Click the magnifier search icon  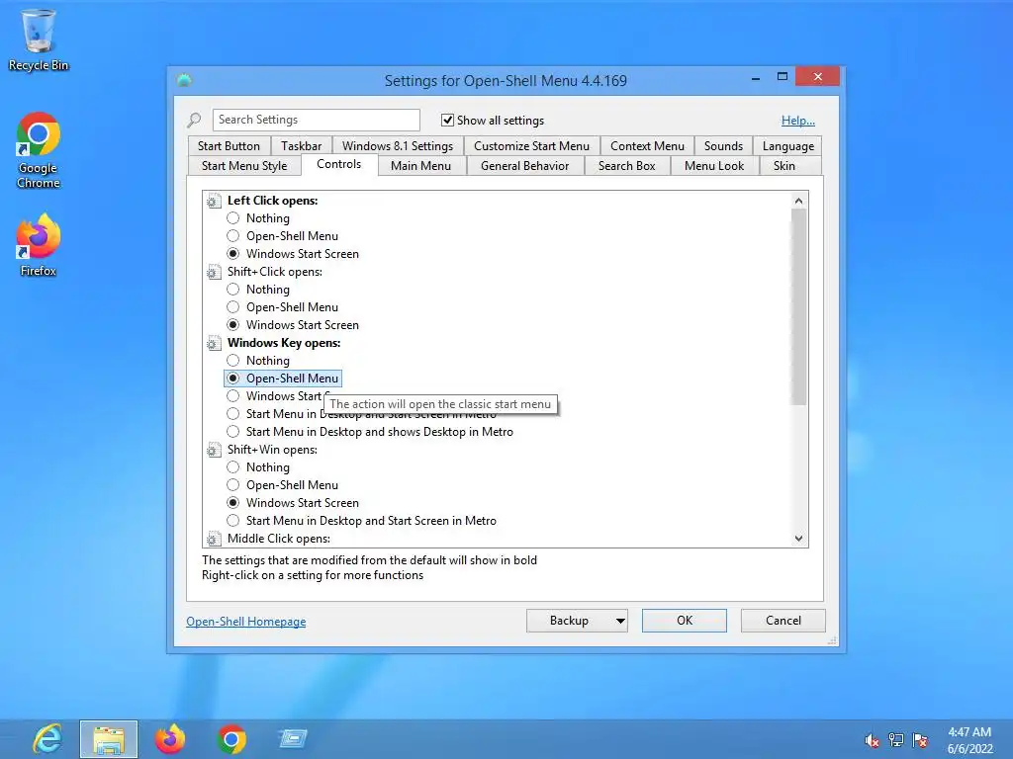pos(194,120)
